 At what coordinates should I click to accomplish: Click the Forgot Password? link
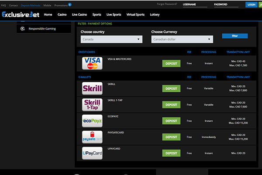[x=167, y=4]
